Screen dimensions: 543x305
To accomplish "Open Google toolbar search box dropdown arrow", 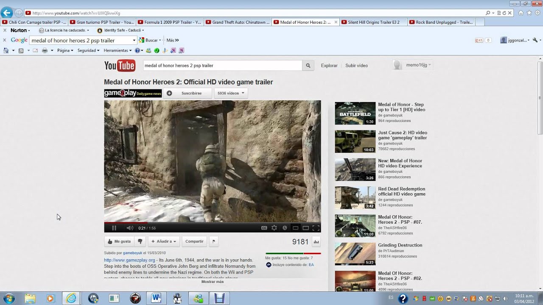I will pos(134,40).
